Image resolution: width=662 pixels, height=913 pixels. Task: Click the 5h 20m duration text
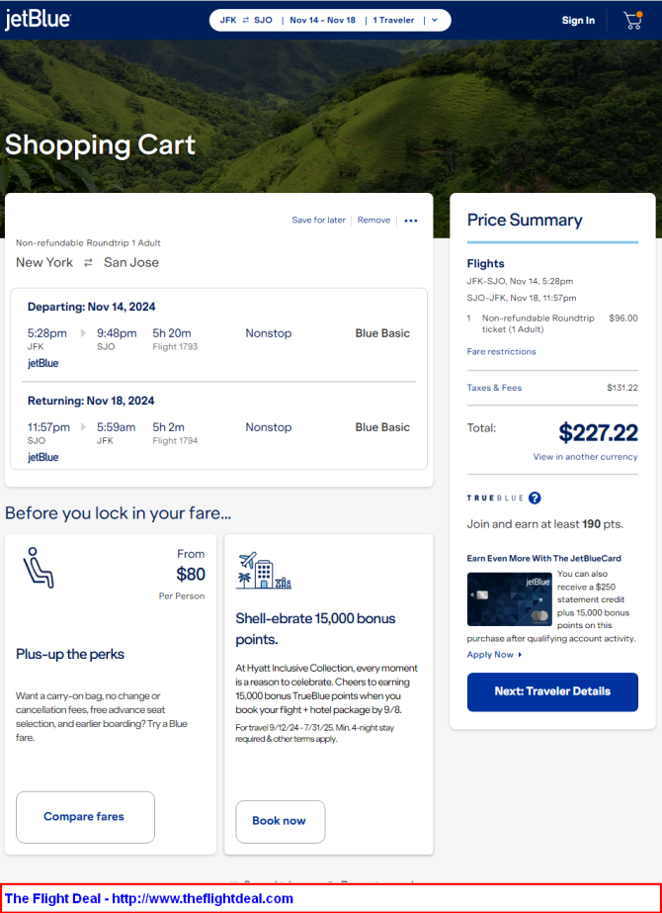click(x=172, y=333)
